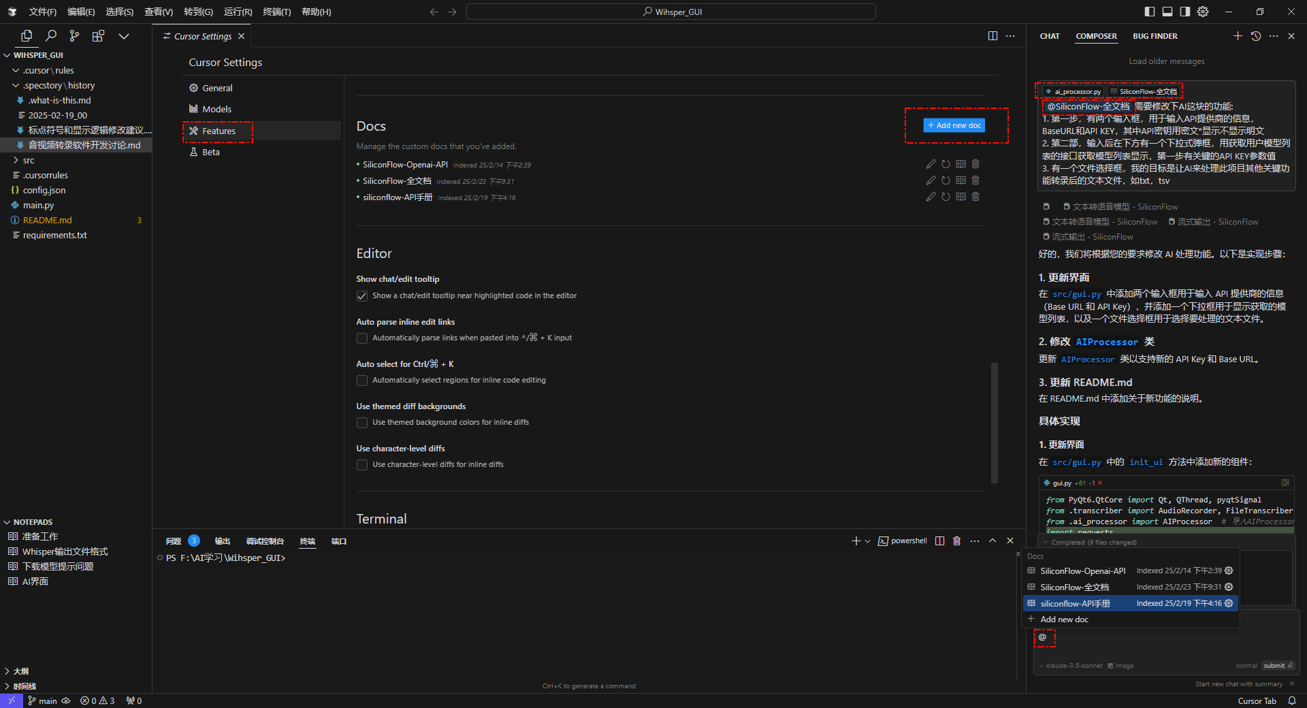Screen dimensions: 1307x708
Task: Edit the SiliconFlow-Openai-API doc with pencil icon
Action: pos(931,164)
